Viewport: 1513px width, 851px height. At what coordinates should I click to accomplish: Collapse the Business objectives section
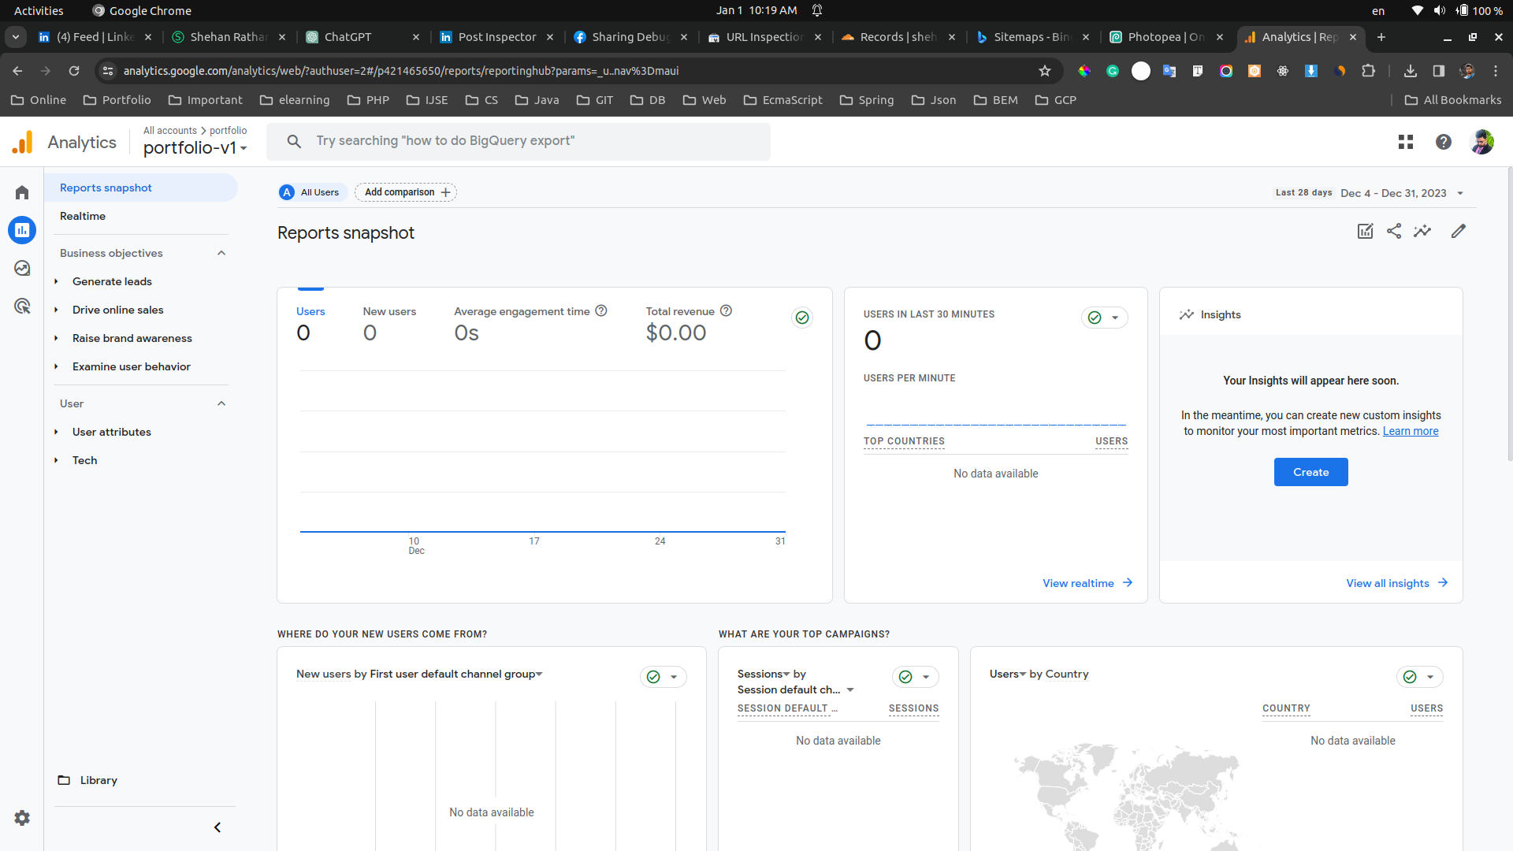click(x=221, y=253)
